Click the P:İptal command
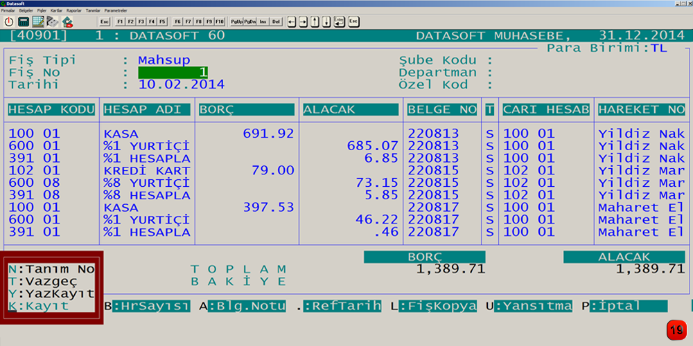The height and width of the screenshot is (346, 693). tap(624, 306)
